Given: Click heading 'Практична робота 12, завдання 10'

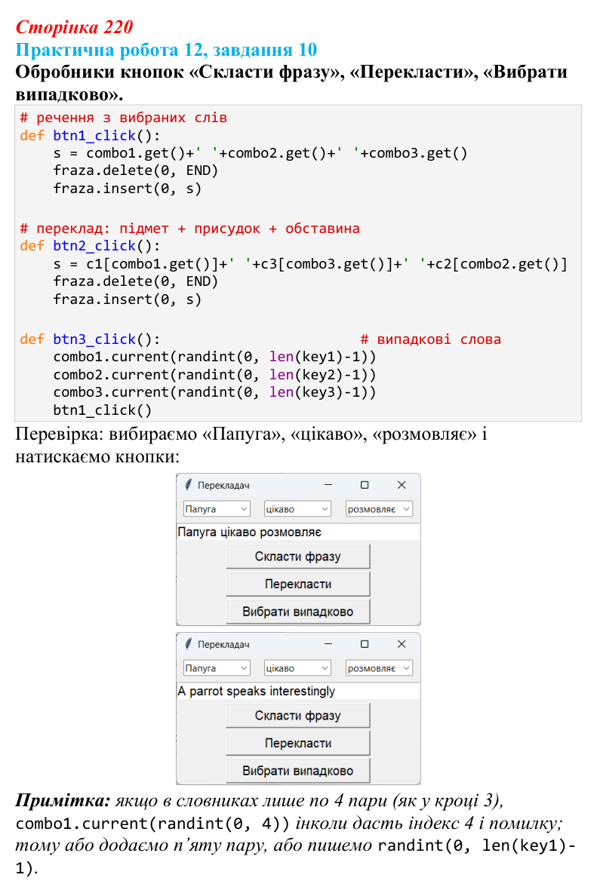Looking at the screenshot, I should (166, 50).
